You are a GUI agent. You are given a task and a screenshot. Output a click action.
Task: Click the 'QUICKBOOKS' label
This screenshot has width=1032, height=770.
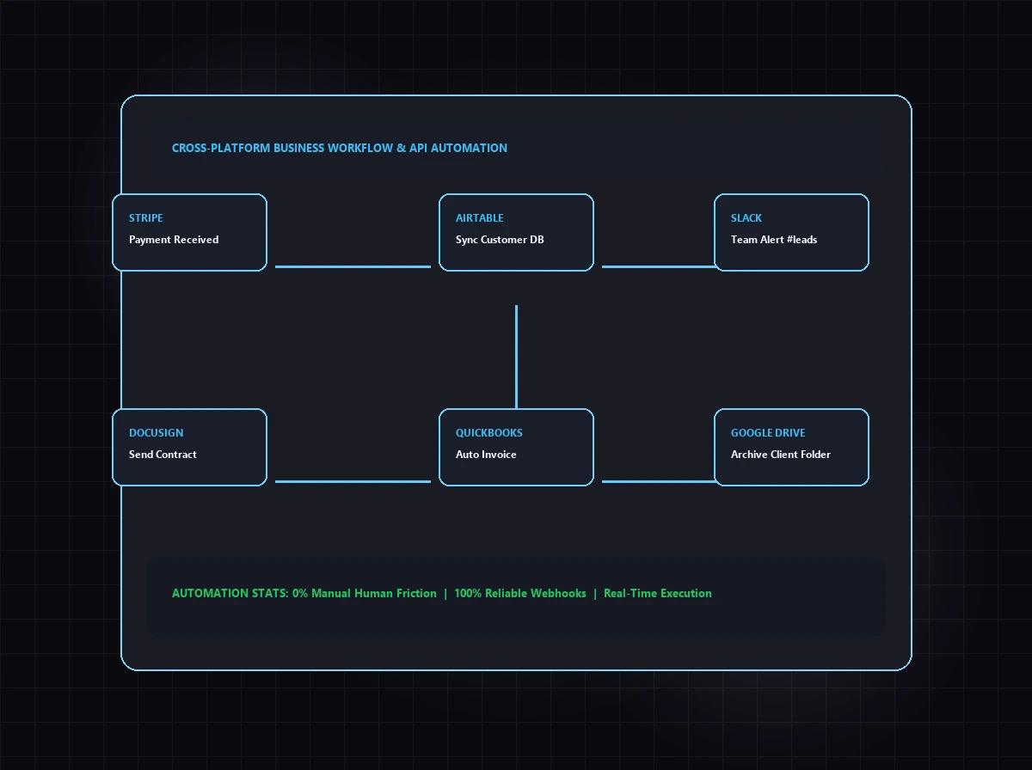click(489, 433)
